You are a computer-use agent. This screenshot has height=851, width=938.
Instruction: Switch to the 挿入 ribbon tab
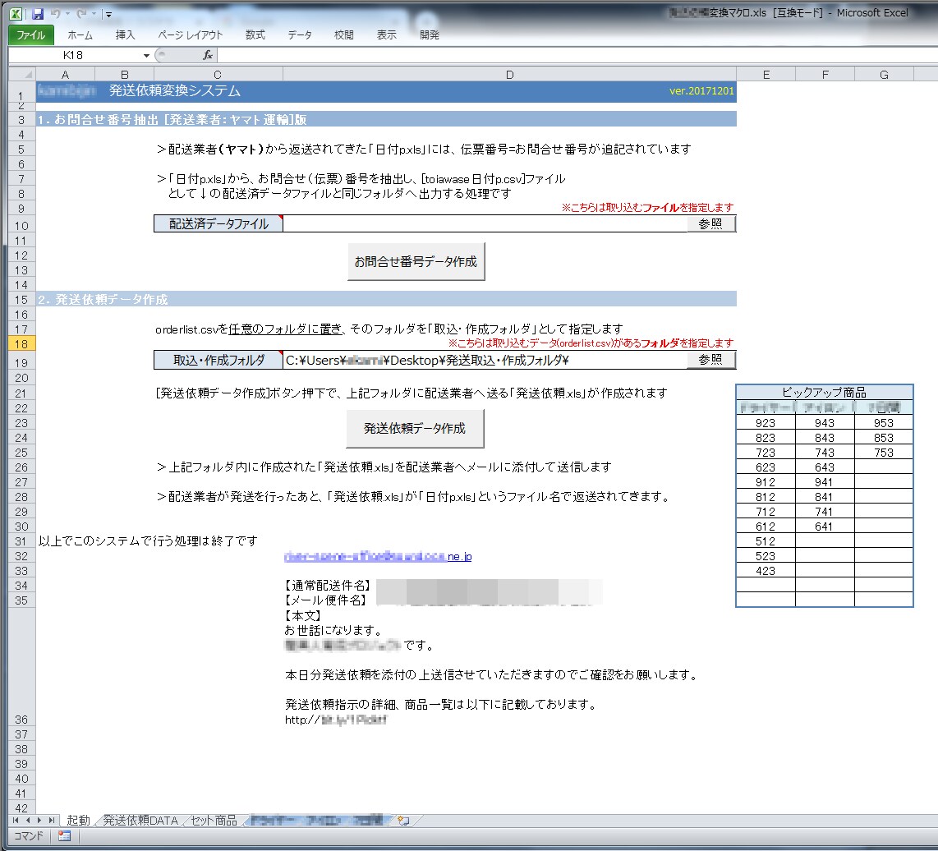125,35
